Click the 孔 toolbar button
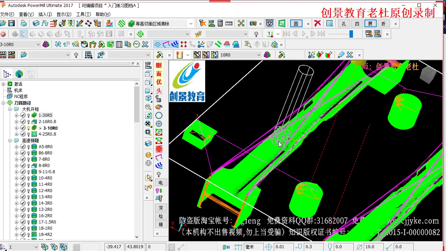 [x=344, y=24]
